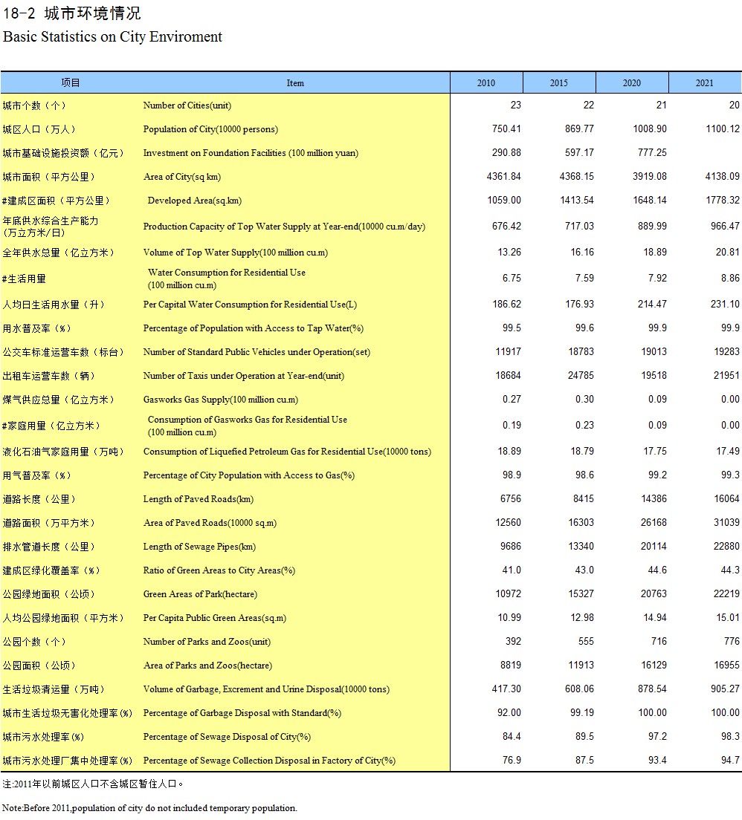Viewport: 742px width, 820px height.
Task: Click the 24785 taxis value
Action: point(581,376)
